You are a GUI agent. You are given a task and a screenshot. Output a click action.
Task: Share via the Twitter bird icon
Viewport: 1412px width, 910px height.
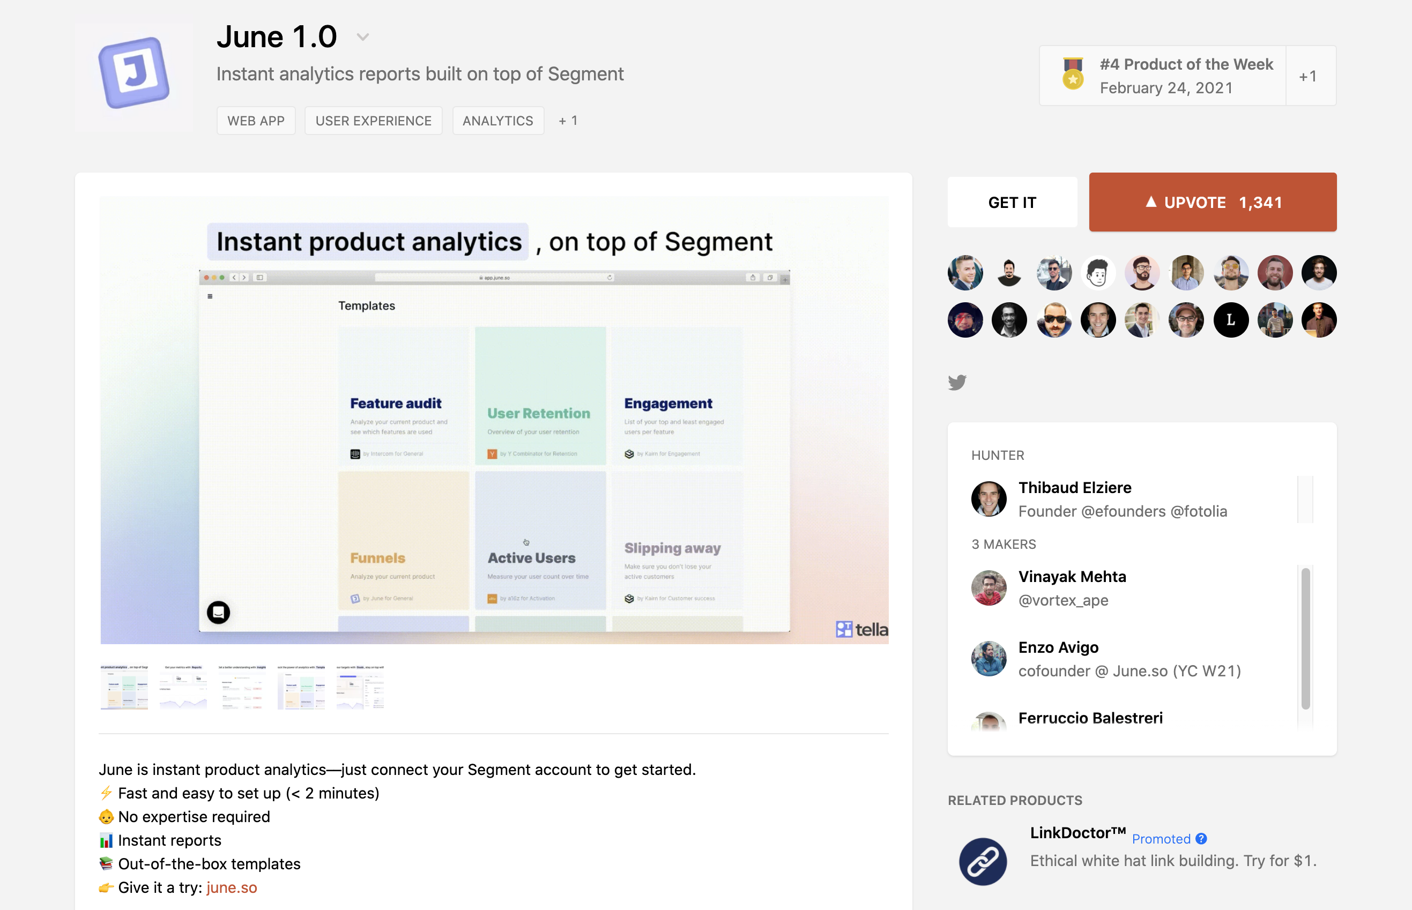[x=957, y=382]
